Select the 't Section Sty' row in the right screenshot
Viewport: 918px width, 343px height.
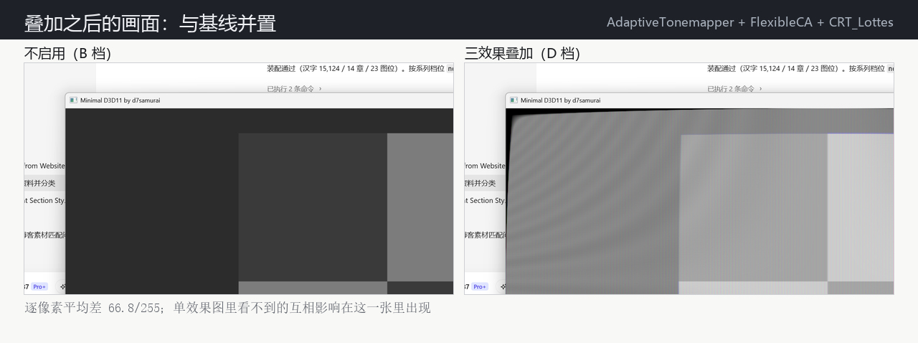tap(485, 200)
